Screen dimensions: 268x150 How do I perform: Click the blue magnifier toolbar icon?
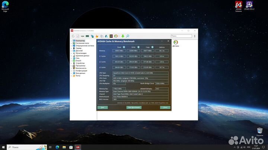128,36
